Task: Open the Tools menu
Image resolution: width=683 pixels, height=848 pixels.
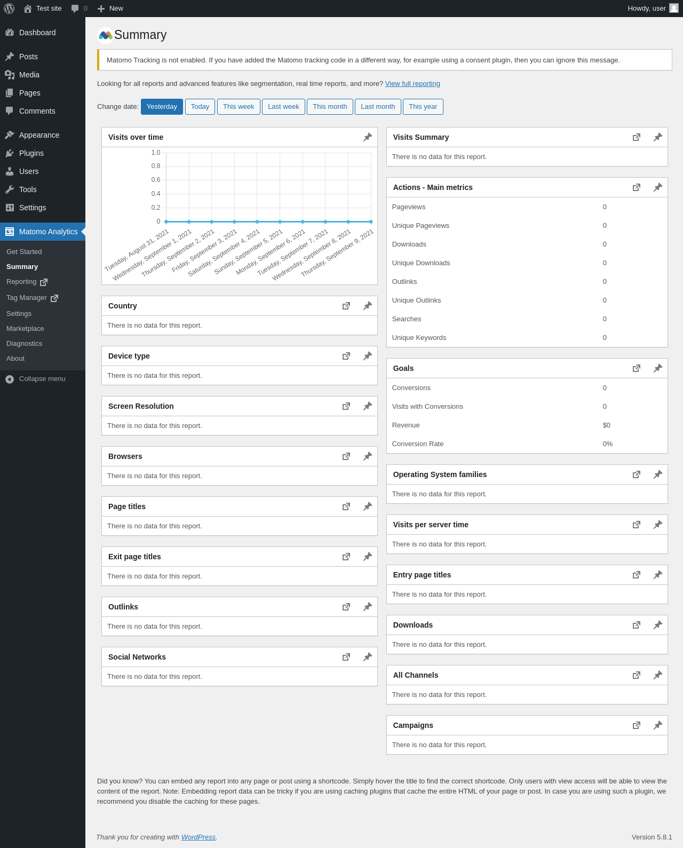Action: click(x=43, y=189)
